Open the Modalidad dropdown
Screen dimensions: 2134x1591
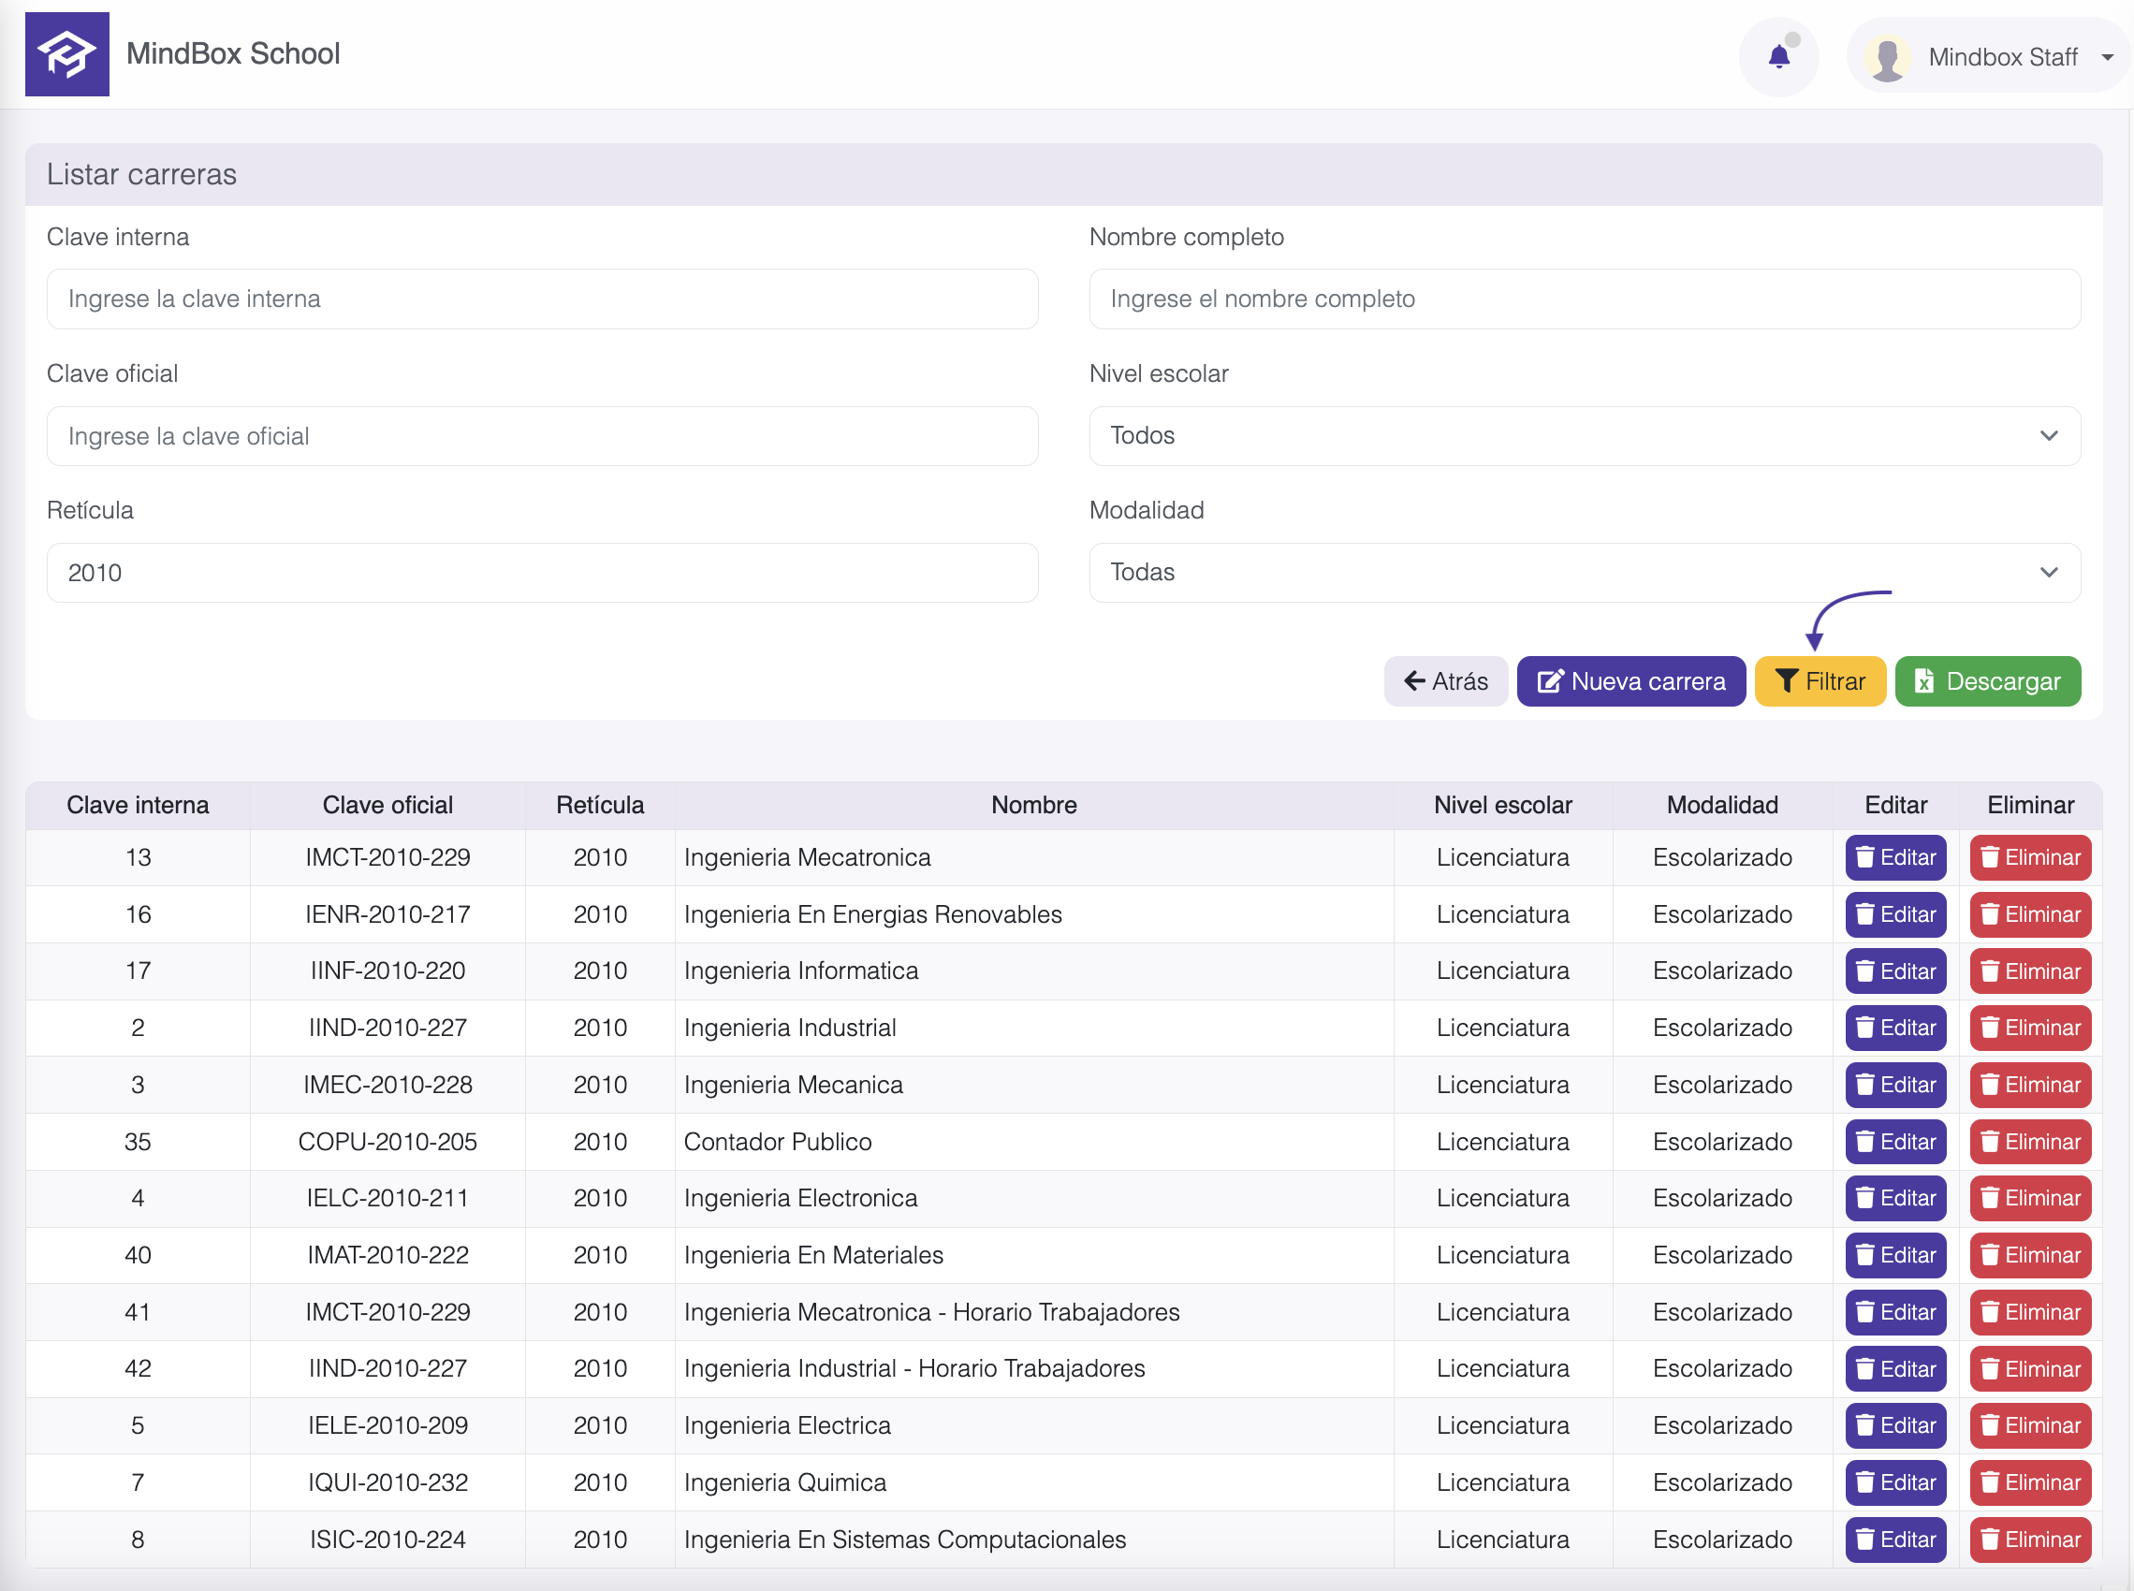point(1583,572)
